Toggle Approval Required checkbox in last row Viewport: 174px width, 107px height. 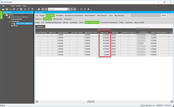40,55
